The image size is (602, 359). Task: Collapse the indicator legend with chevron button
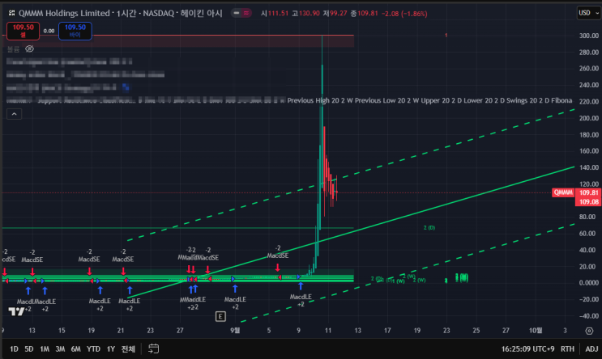(x=15, y=114)
